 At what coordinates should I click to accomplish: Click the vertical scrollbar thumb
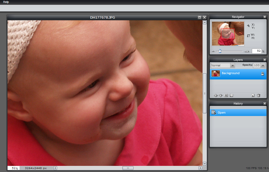click(204, 93)
